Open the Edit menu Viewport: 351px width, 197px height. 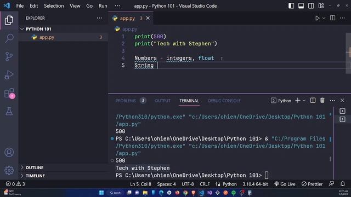pyautogui.click(x=34, y=6)
